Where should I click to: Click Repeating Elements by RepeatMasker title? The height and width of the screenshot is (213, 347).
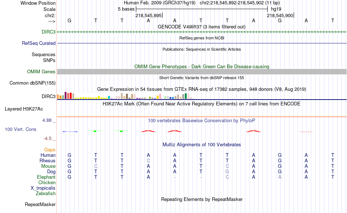pos(202,199)
